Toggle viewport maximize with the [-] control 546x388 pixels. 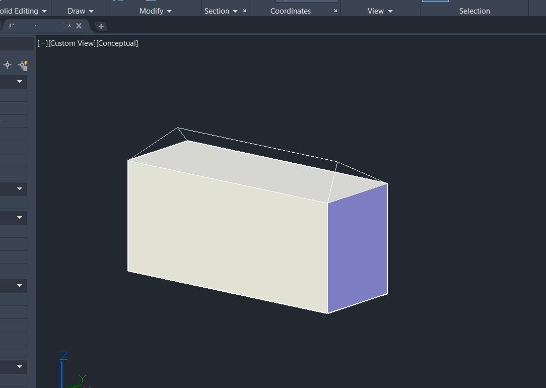point(42,43)
